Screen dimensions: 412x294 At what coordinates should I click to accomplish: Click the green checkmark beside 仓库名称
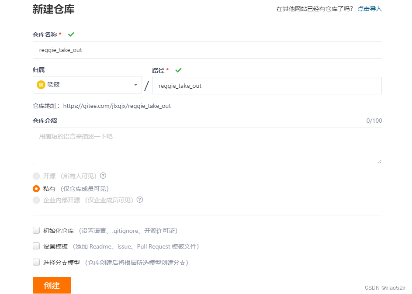click(71, 34)
